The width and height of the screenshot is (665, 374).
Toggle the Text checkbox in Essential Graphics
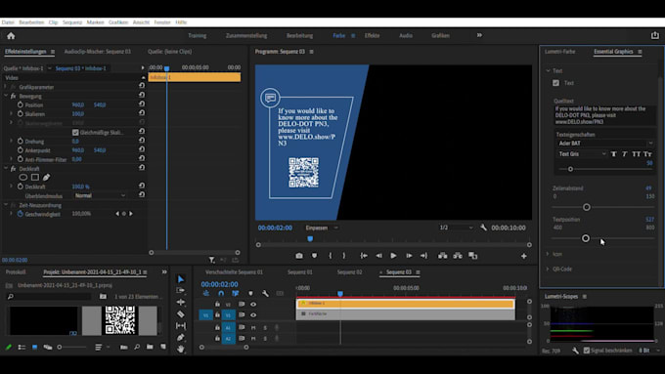[556, 83]
